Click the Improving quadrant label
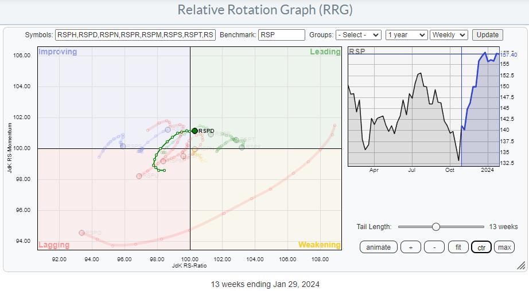This screenshot has height=291, width=529. 57,52
